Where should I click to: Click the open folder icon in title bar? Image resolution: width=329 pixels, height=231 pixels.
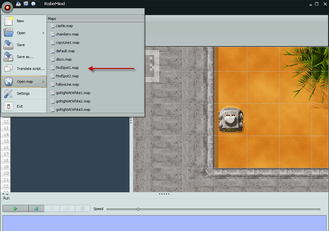tap(26, 4)
